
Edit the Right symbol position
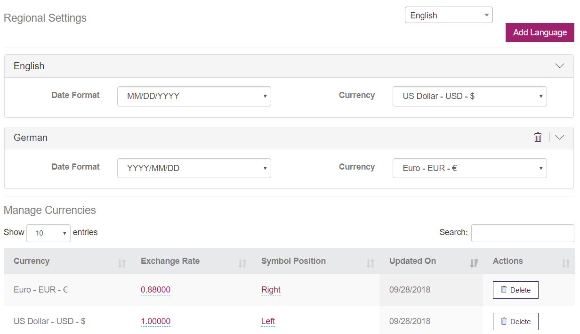tap(271, 290)
